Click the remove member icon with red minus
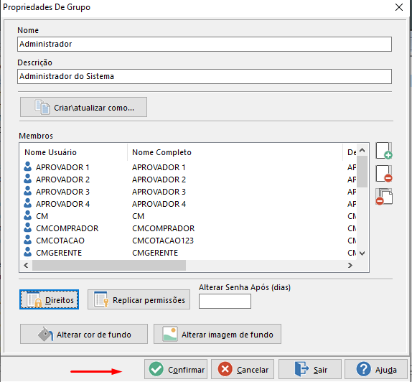412x382 pixels. [x=384, y=174]
